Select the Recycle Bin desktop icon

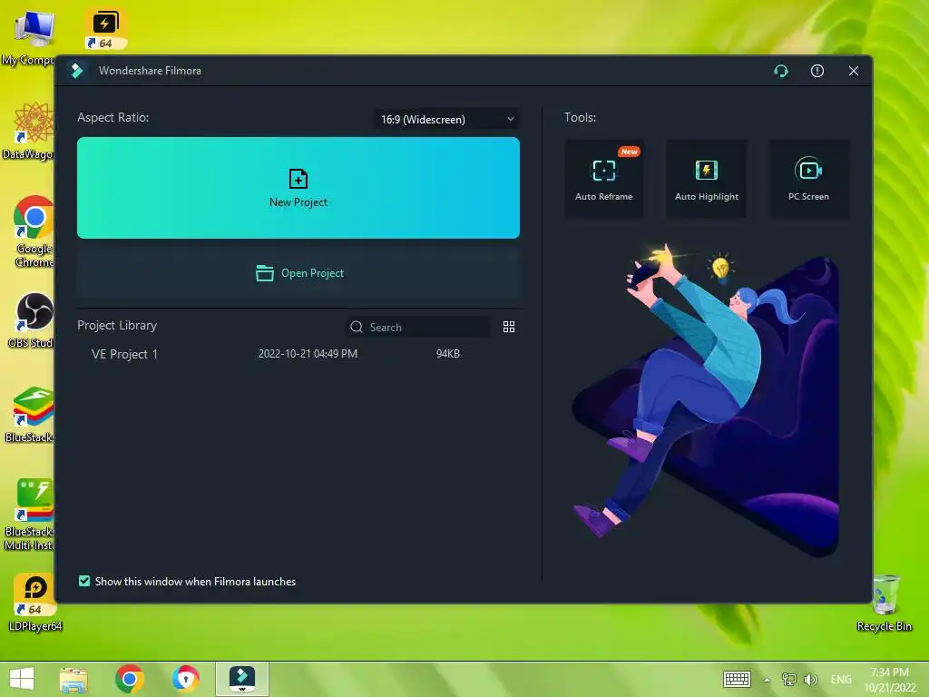885,603
